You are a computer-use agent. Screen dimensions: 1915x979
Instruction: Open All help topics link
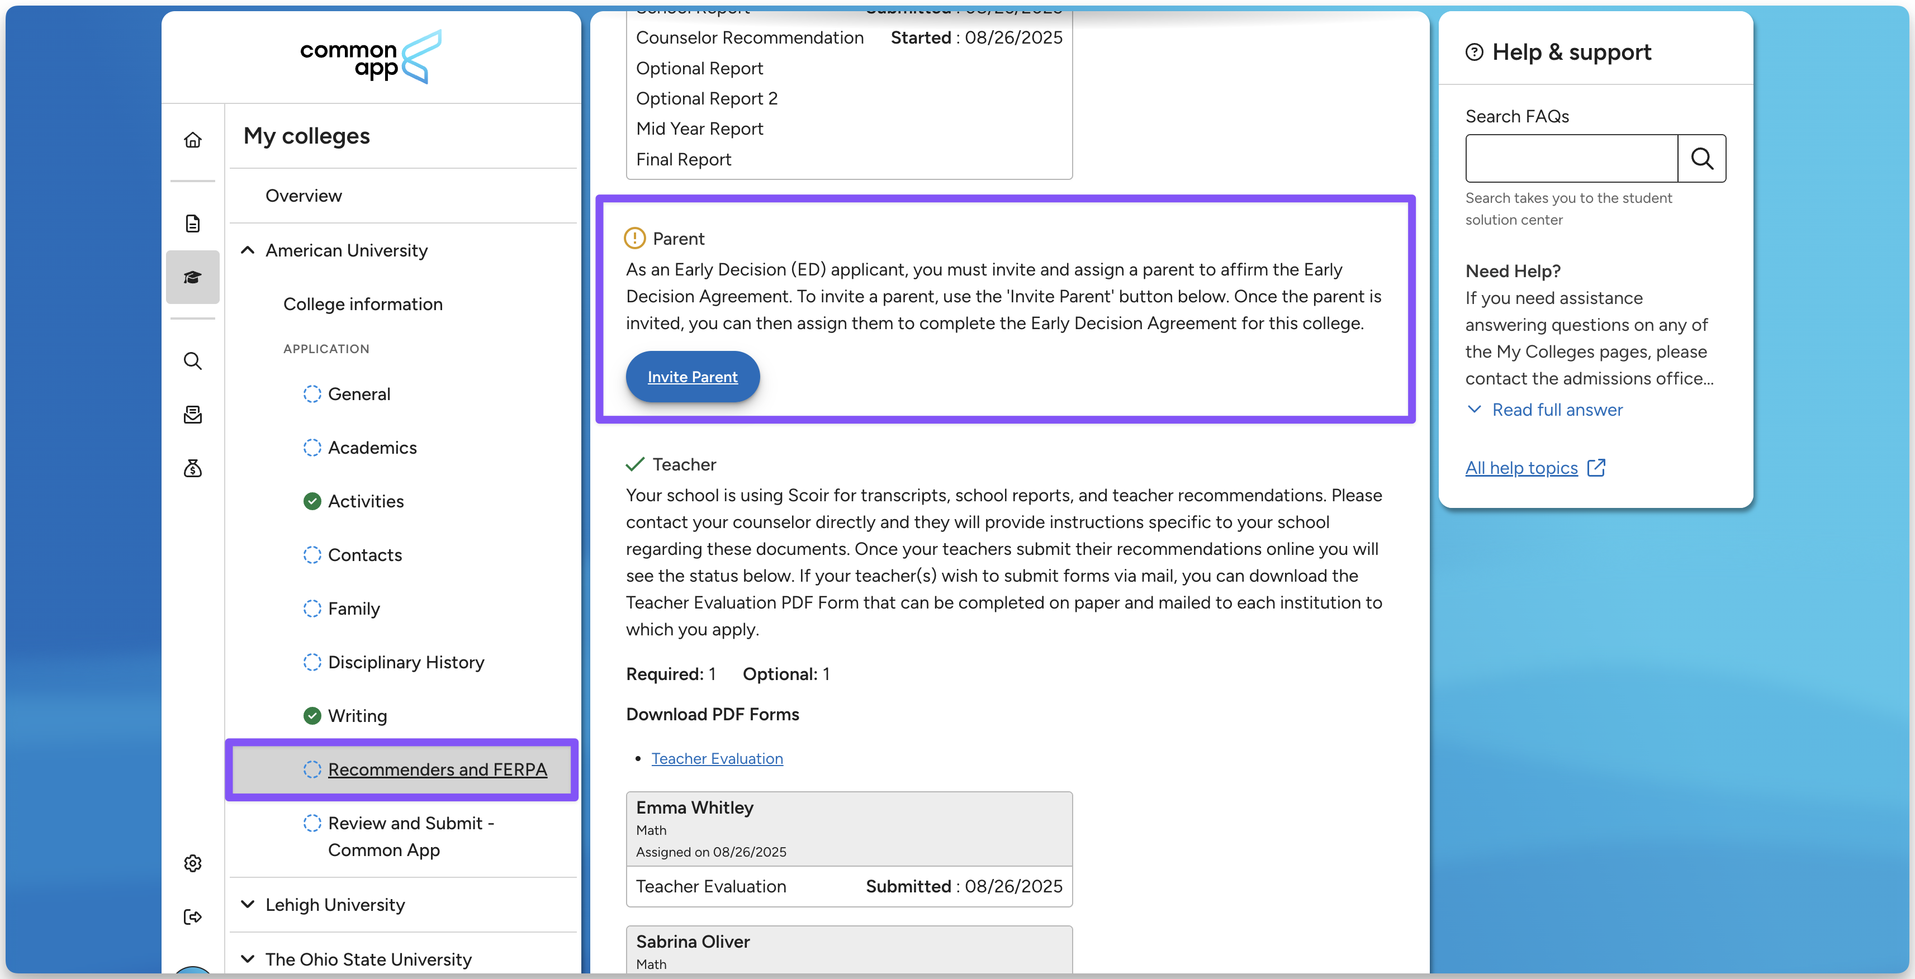pyautogui.click(x=1521, y=468)
